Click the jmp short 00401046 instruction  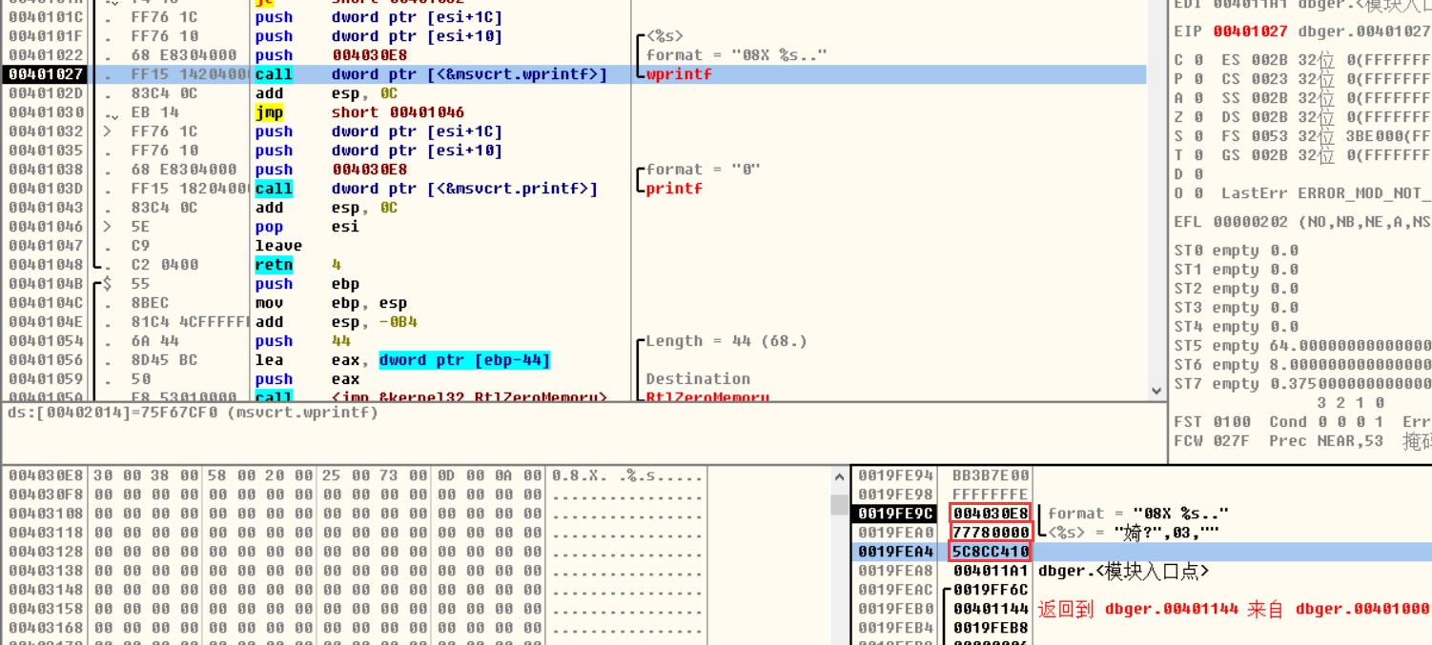tap(381, 112)
